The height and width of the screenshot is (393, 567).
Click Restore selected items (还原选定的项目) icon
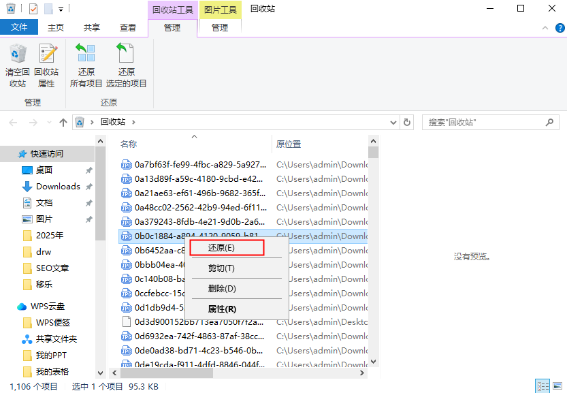126,65
